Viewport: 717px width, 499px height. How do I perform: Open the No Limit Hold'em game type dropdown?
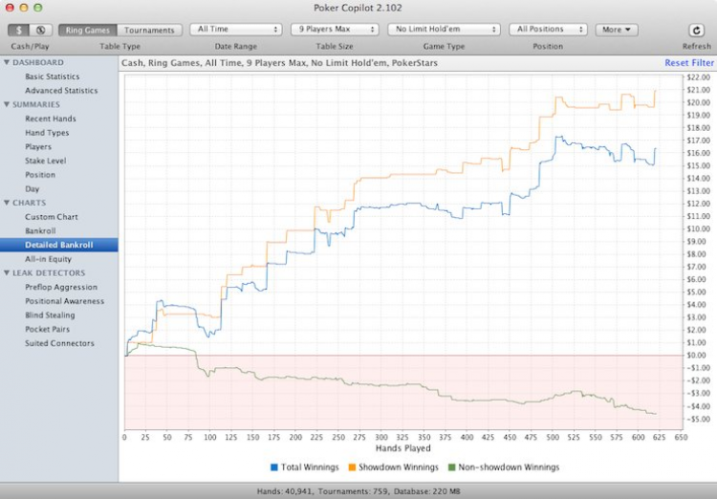[446, 30]
